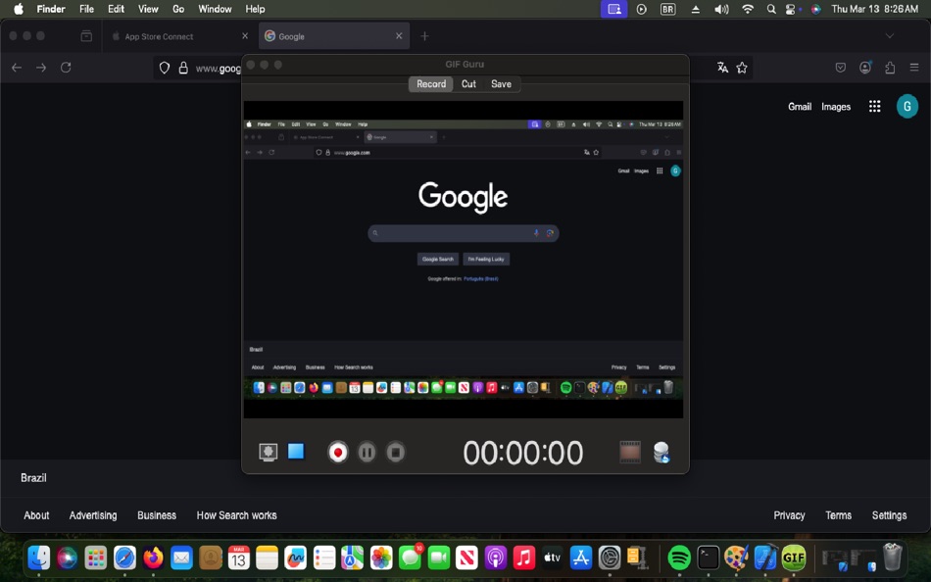Start recording with the red record button

pyautogui.click(x=338, y=453)
